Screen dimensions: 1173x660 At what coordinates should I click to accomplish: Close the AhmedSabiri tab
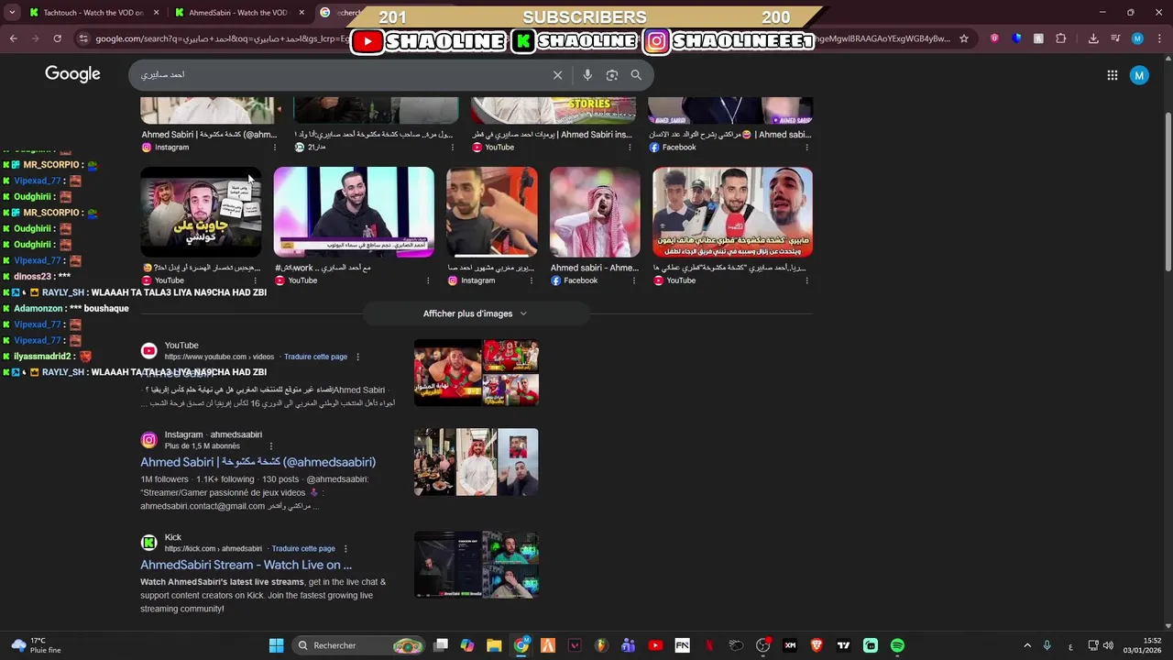(x=301, y=13)
